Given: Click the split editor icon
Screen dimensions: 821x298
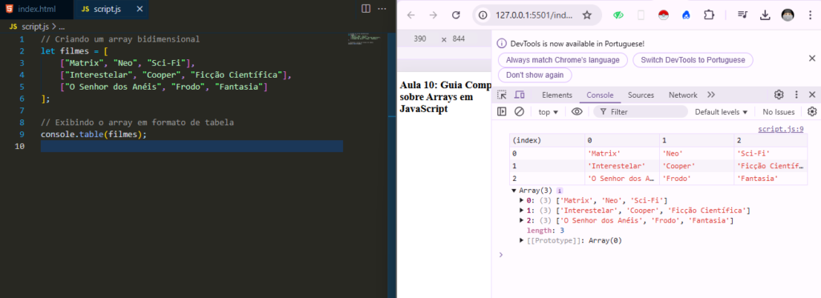Looking at the screenshot, I should click(x=366, y=8).
